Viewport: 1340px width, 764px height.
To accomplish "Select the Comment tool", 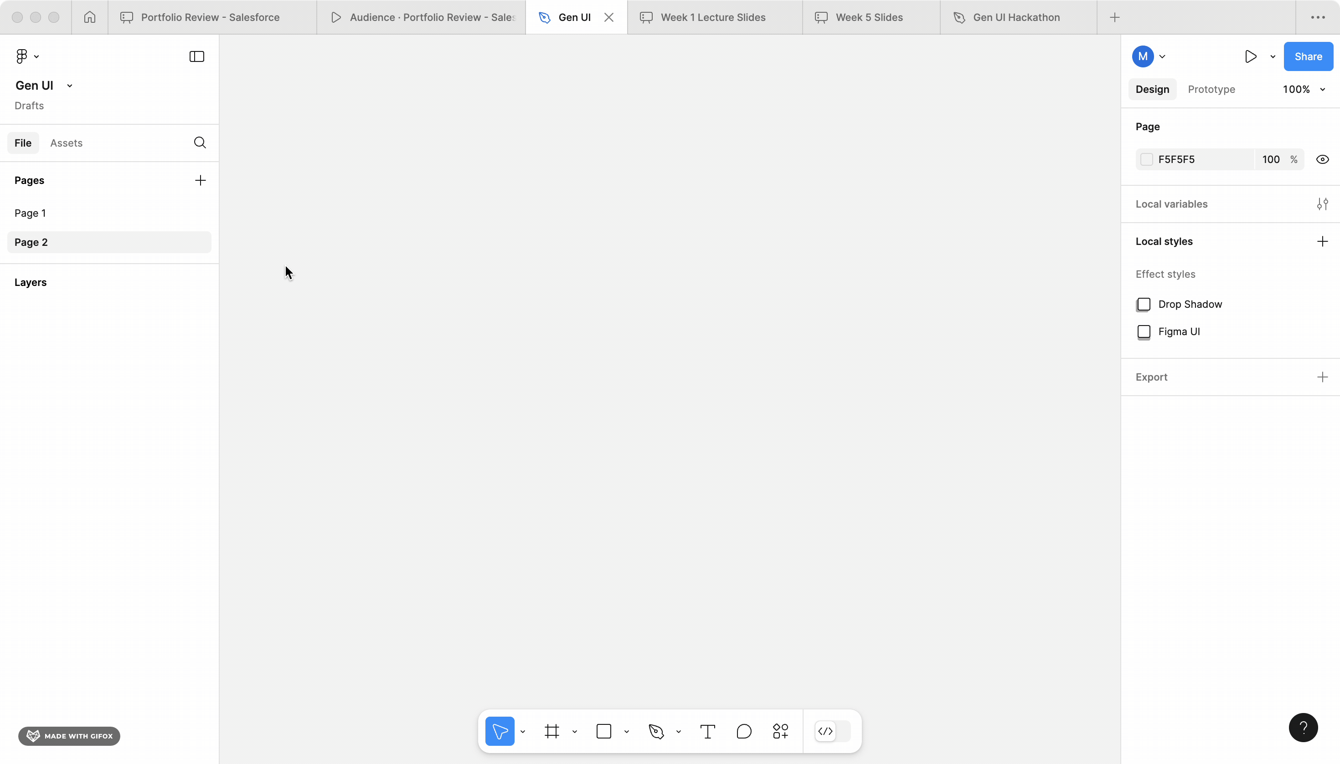I will click(x=744, y=731).
